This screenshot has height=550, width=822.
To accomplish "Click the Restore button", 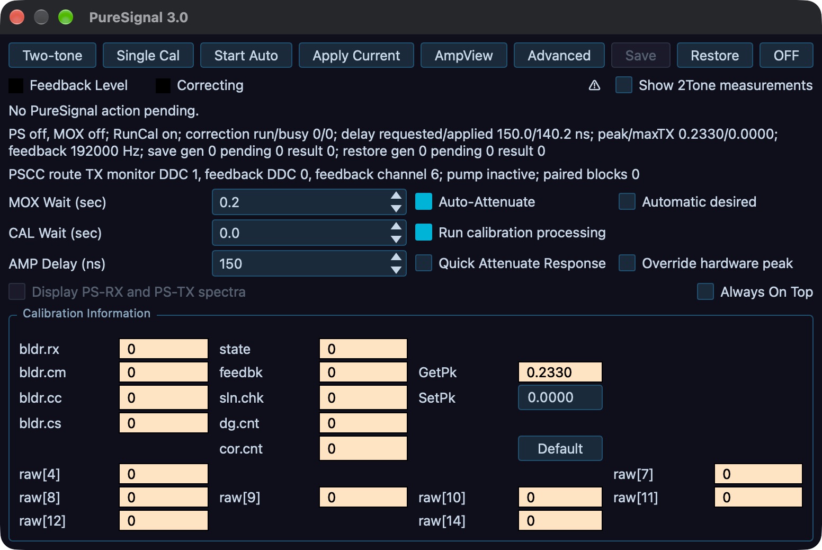I will tap(715, 55).
